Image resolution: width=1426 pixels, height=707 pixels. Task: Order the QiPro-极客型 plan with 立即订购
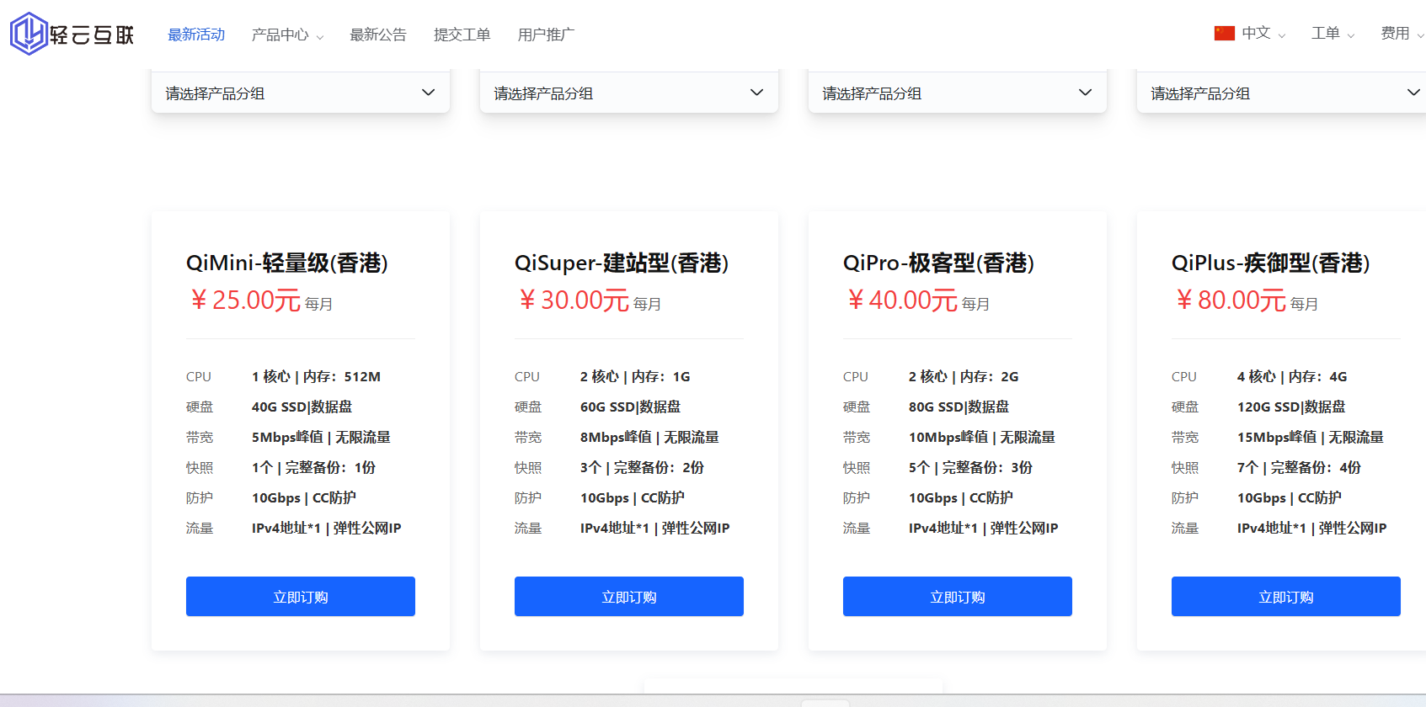tap(958, 597)
